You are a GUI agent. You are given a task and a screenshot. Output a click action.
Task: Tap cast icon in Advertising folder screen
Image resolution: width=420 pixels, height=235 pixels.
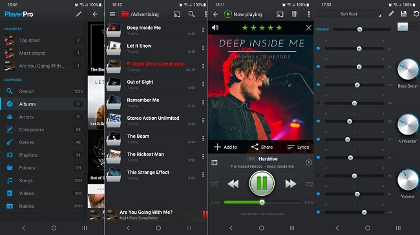177,14
